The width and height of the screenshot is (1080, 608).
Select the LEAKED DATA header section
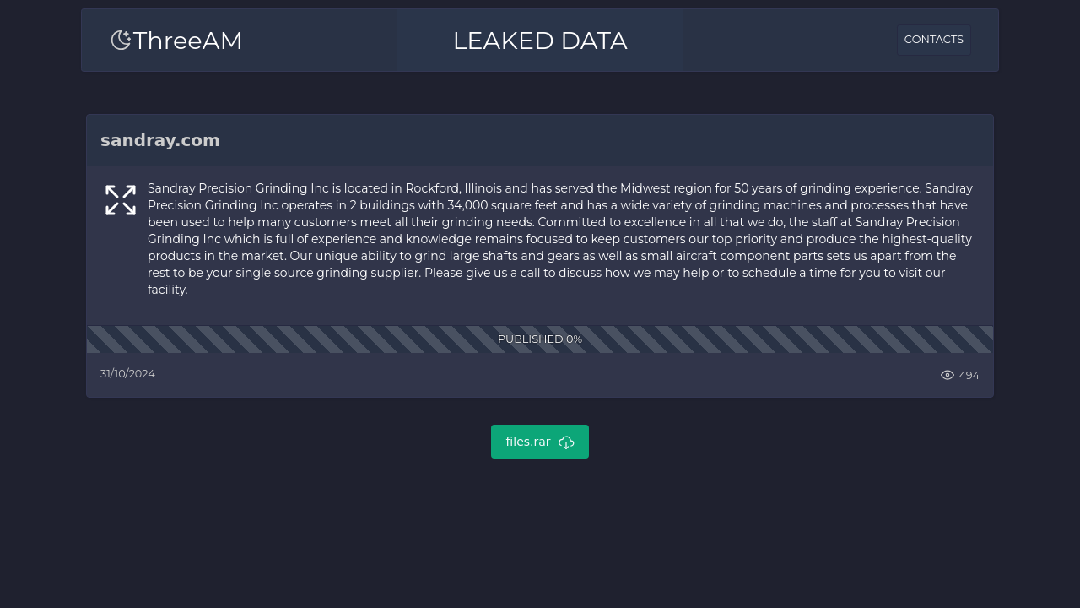pos(540,41)
